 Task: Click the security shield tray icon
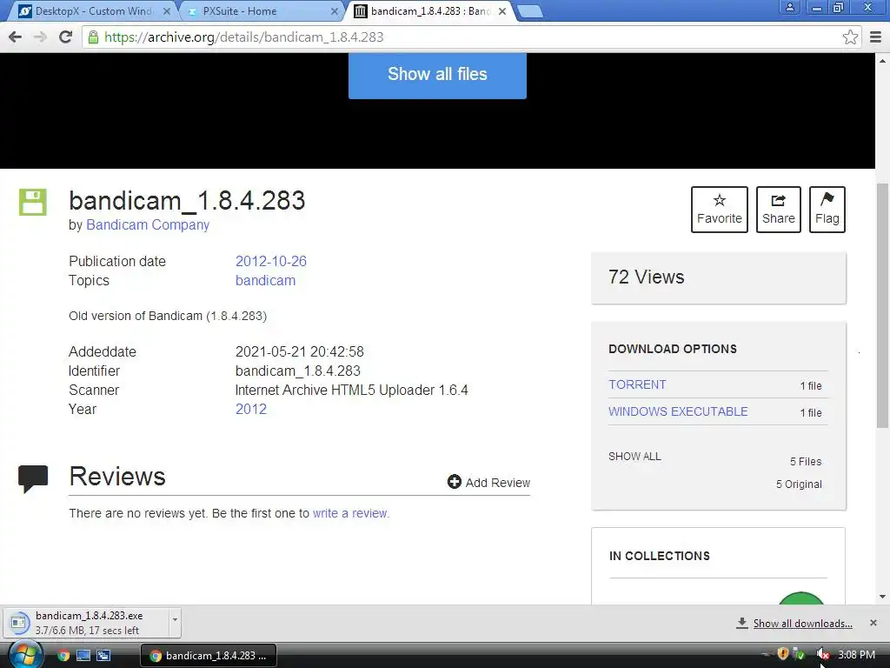pos(783,654)
